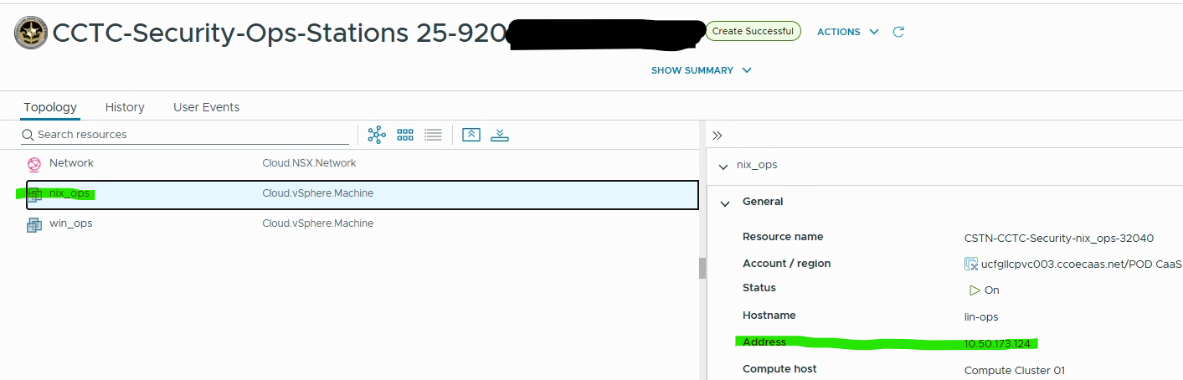
Task: Click the Search resources input field
Action: click(185, 135)
